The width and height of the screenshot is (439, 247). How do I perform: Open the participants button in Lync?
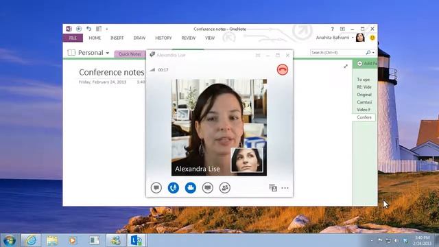pyautogui.click(x=224, y=187)
